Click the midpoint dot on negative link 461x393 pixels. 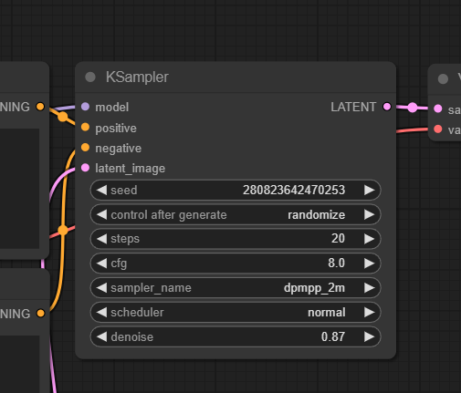[x=63, y=231]
